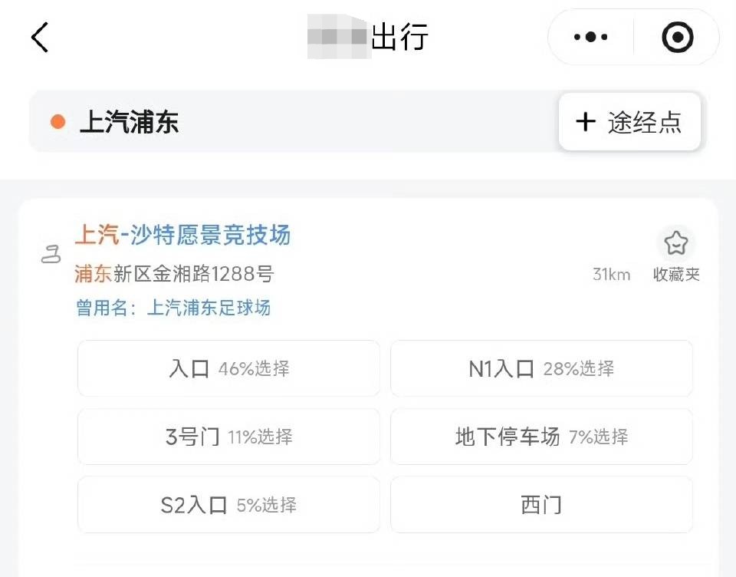
Task: Choose the N1入口 28% option
Action: [x=541, y=369]
